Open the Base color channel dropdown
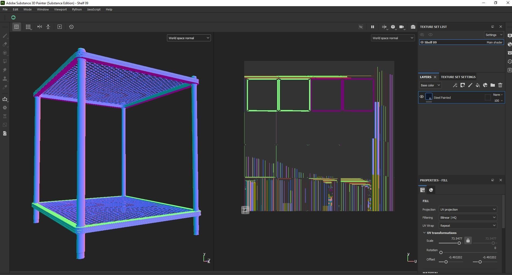 click(430, 85)
